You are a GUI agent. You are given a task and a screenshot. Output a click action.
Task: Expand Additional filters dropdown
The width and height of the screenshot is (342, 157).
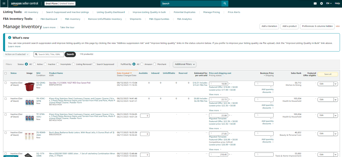click(x=185, y=64)
